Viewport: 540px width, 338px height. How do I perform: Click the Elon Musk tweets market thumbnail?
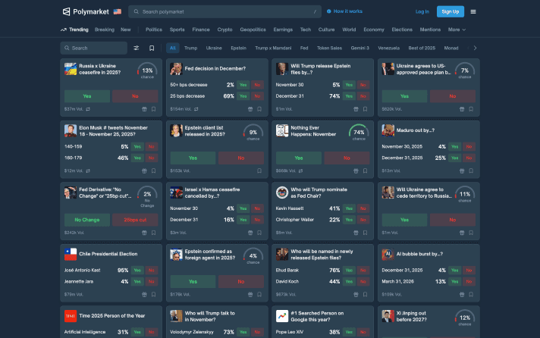(x=71, y=131)
